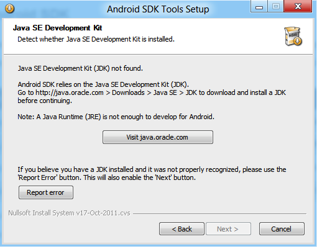The image size is (317, 247).
Task: Click the disabled maximize window button
Action: [276, 7]
